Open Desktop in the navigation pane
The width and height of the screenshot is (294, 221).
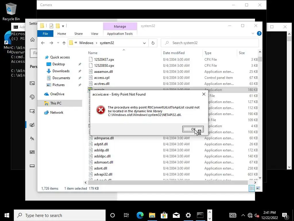(x=59, y=64)
